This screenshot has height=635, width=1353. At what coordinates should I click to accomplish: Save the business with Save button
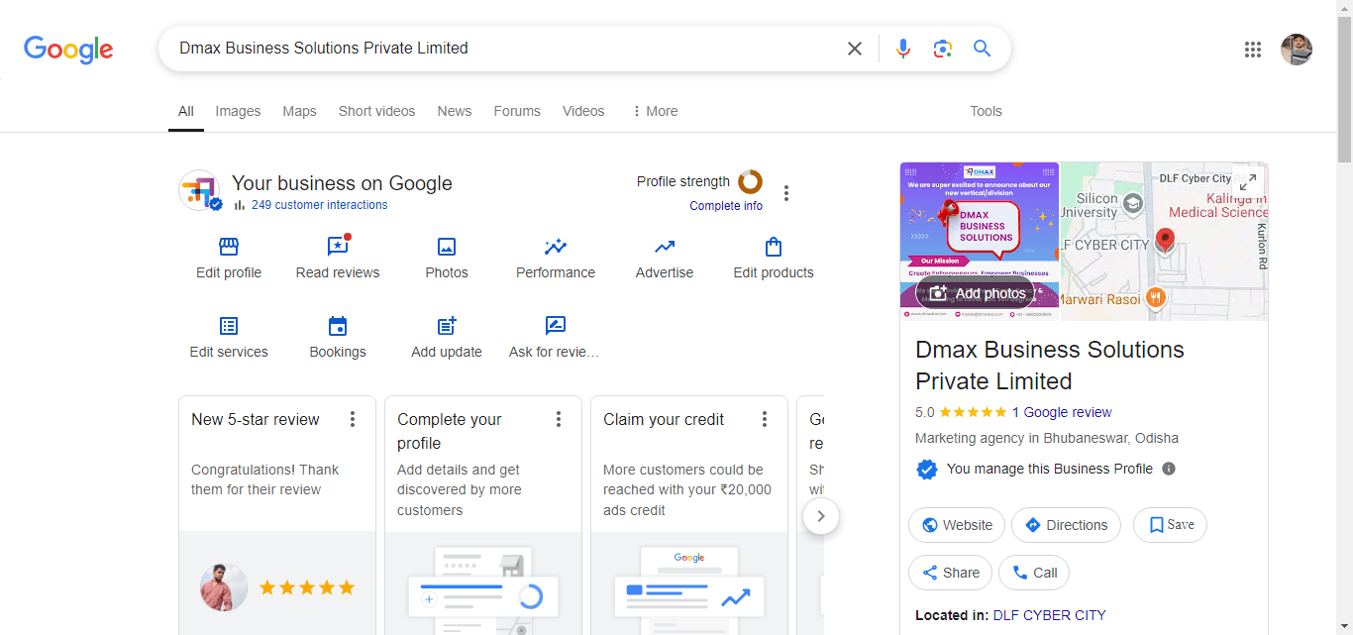coord(1170,525)
